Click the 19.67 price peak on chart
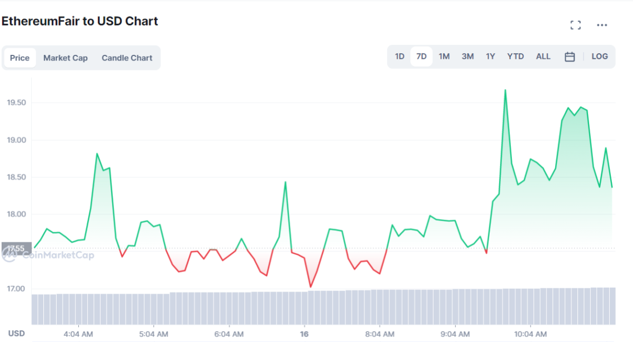This screenshot has height=342, width=633. point(505,90)
